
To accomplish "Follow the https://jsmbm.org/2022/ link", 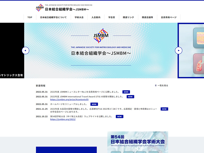I will [63, 119].
